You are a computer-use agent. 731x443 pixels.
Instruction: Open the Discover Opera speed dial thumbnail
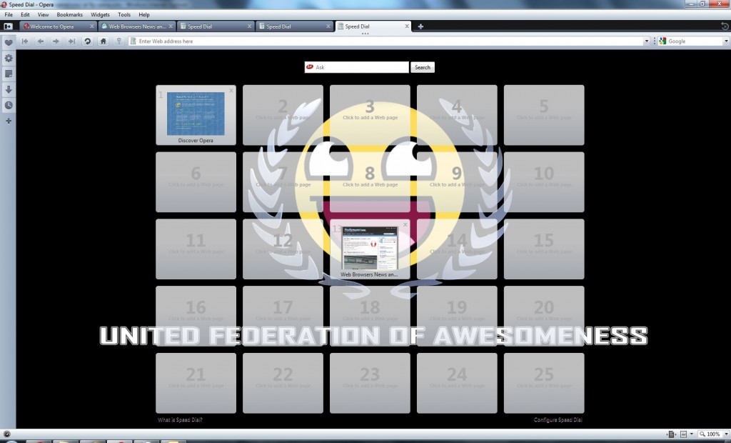coord(196,114)
